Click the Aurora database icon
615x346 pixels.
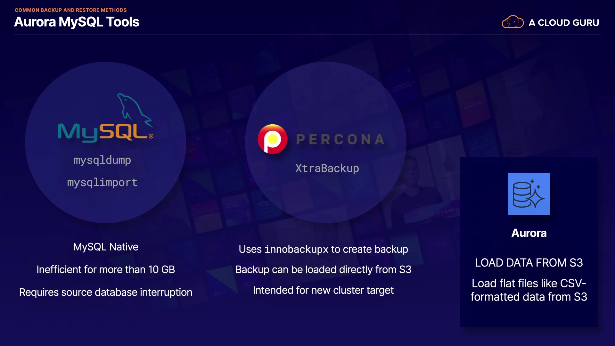[x=529, y=194]
